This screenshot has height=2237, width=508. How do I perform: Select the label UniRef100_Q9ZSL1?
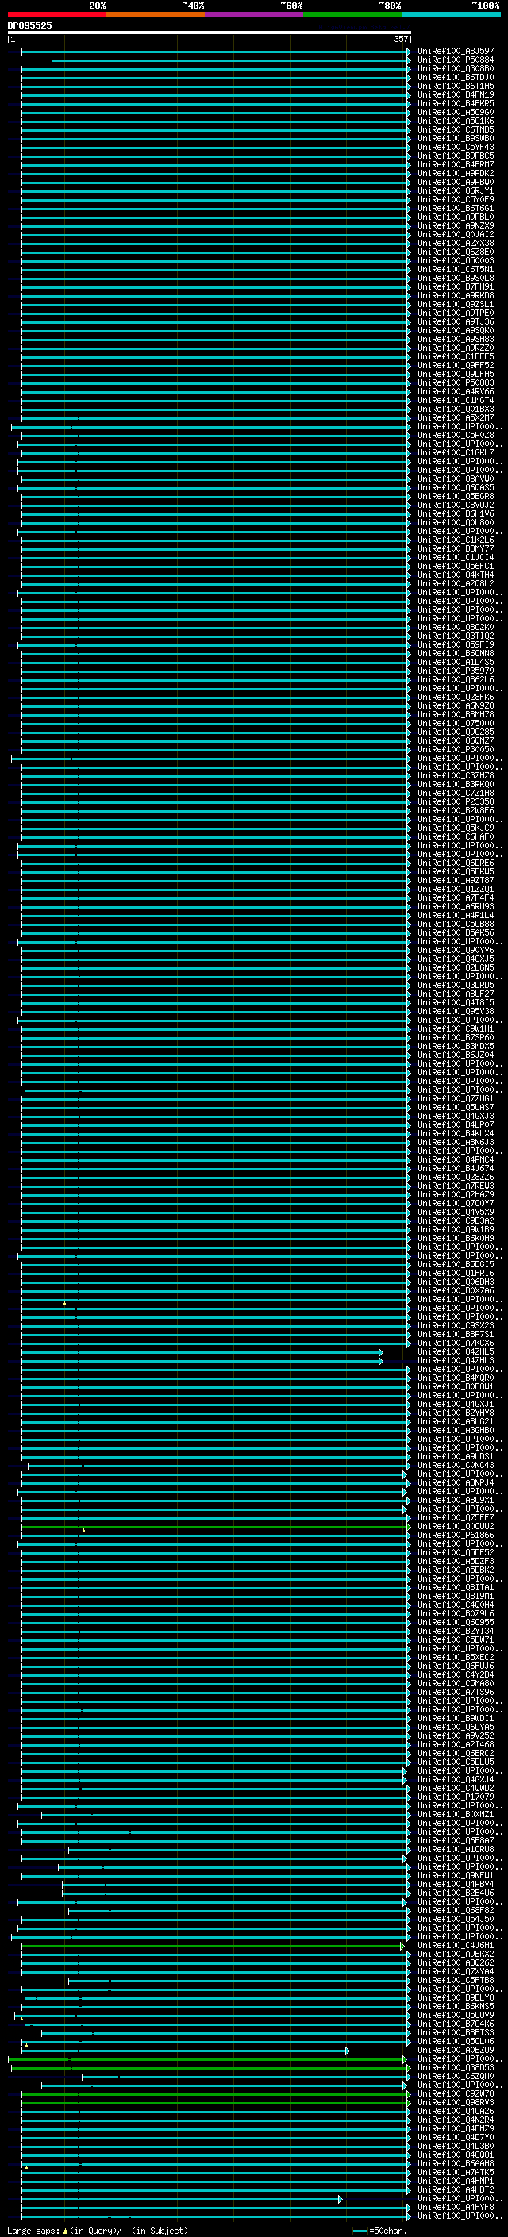point(456,304)
